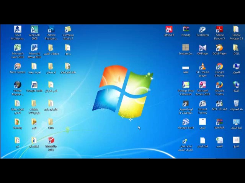Click the SketchUp 2015 shortcut

pyautogui.click(x=51, y=144)
